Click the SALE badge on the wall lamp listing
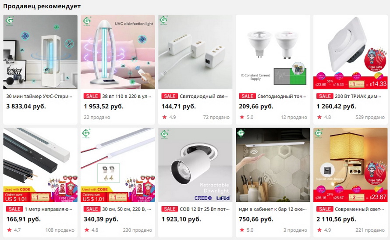The width and height of the screenshot is (390, 240). [x=325, y=209]
